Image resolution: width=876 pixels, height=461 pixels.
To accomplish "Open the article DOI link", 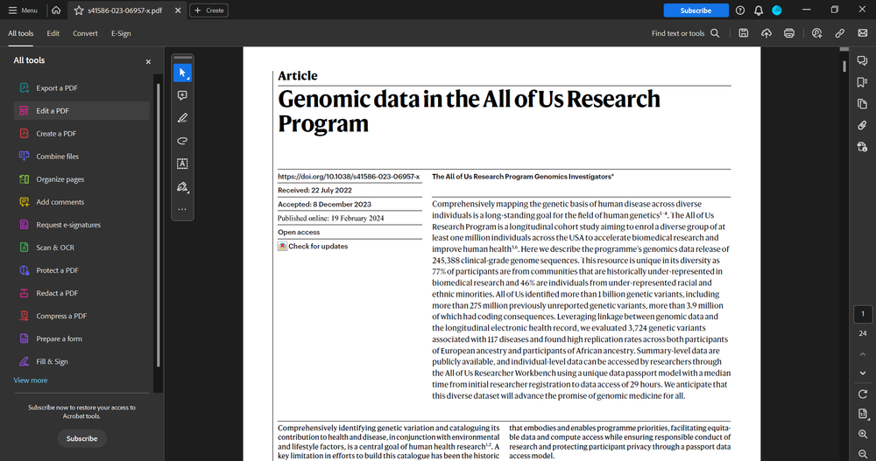I will [349, 177].
